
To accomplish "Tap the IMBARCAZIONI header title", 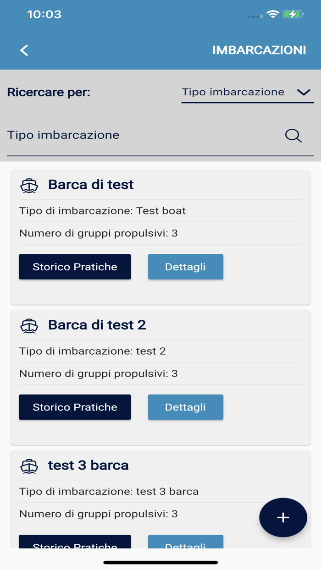I will point(259,50).
